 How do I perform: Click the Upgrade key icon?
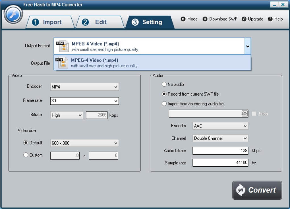click(244, 19)
